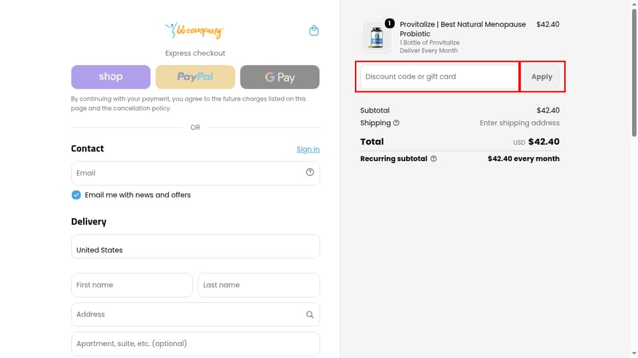
Task: Click the 'Deliver Every Month' text
Action: pos(429,51)
